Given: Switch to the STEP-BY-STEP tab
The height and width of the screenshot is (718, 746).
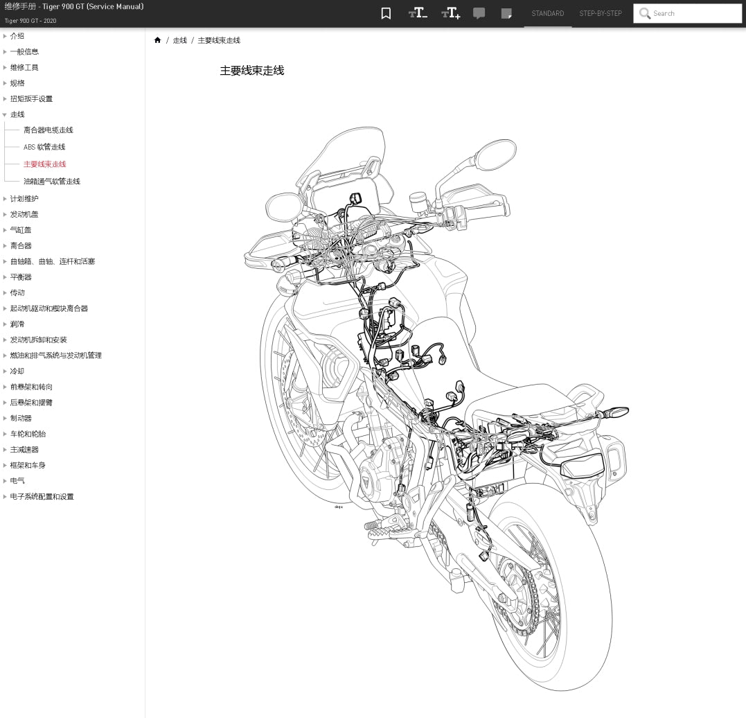Looking at the screenshot, I should [x=600, y=13].
